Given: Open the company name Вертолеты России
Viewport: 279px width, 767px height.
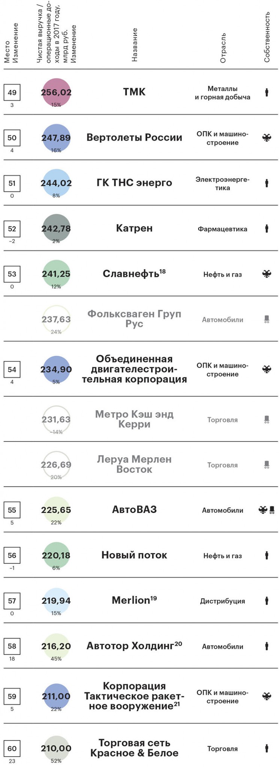Looking at the screenshot, I should [x=134, y=137].
